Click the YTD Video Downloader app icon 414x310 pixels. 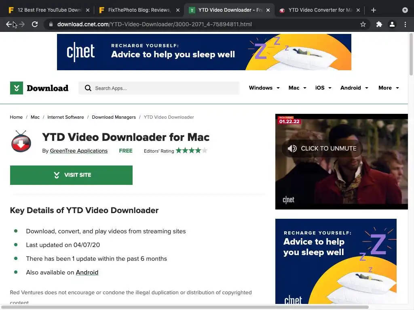point(21,141)
